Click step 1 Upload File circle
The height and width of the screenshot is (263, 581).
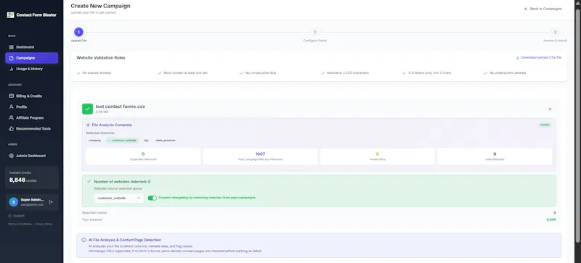click(78, 32)
